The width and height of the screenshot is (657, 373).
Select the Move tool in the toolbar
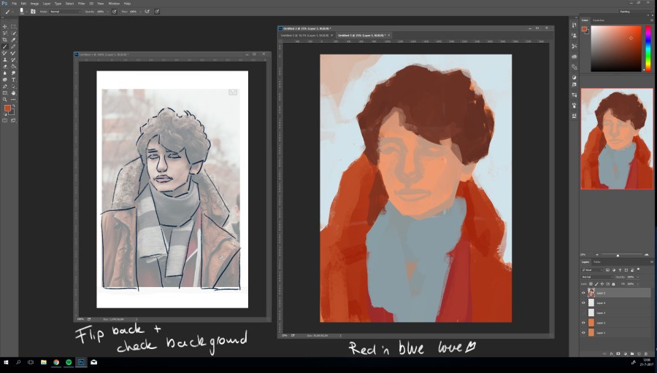[x=6, y=26]
